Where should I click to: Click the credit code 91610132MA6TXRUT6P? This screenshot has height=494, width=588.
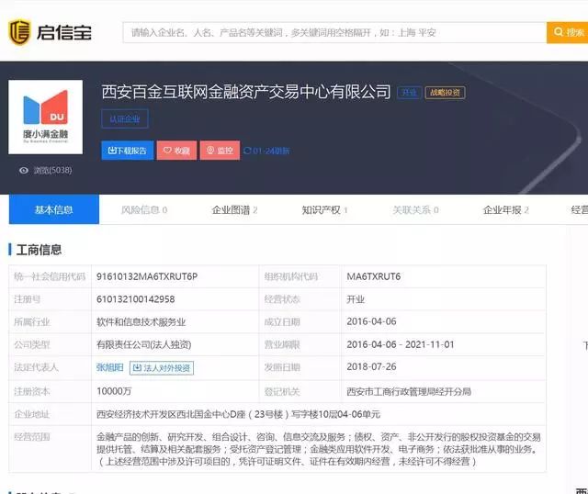point(147,276)
